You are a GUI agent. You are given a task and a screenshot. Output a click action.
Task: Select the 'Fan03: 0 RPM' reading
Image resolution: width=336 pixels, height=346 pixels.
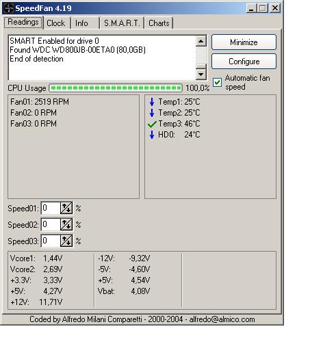pos(34,124)
